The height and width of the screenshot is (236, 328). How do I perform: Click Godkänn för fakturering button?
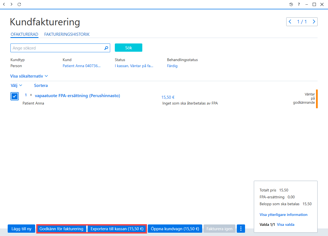61,229
